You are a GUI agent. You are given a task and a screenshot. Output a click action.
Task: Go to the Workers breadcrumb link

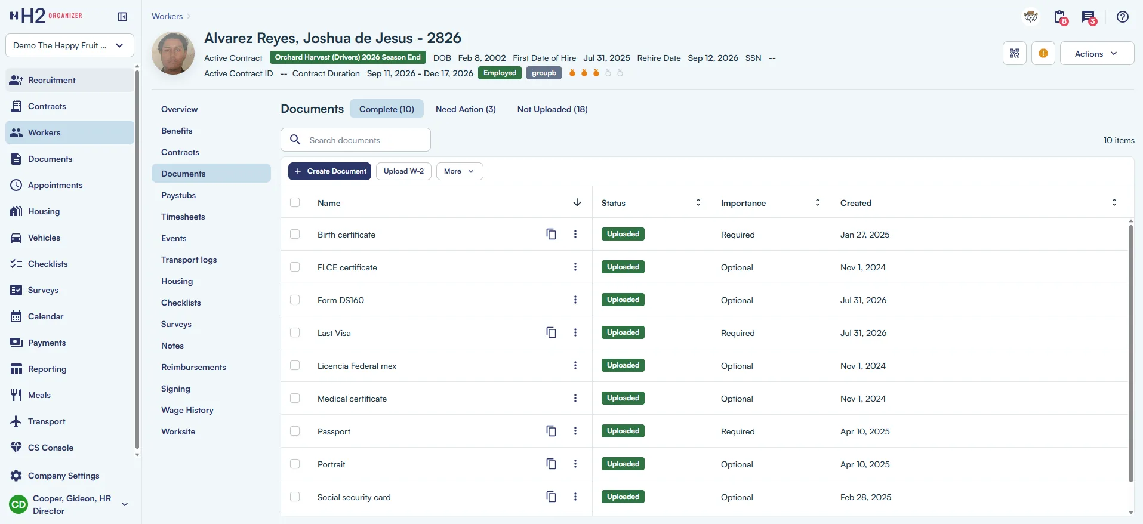tap(167, 16)
